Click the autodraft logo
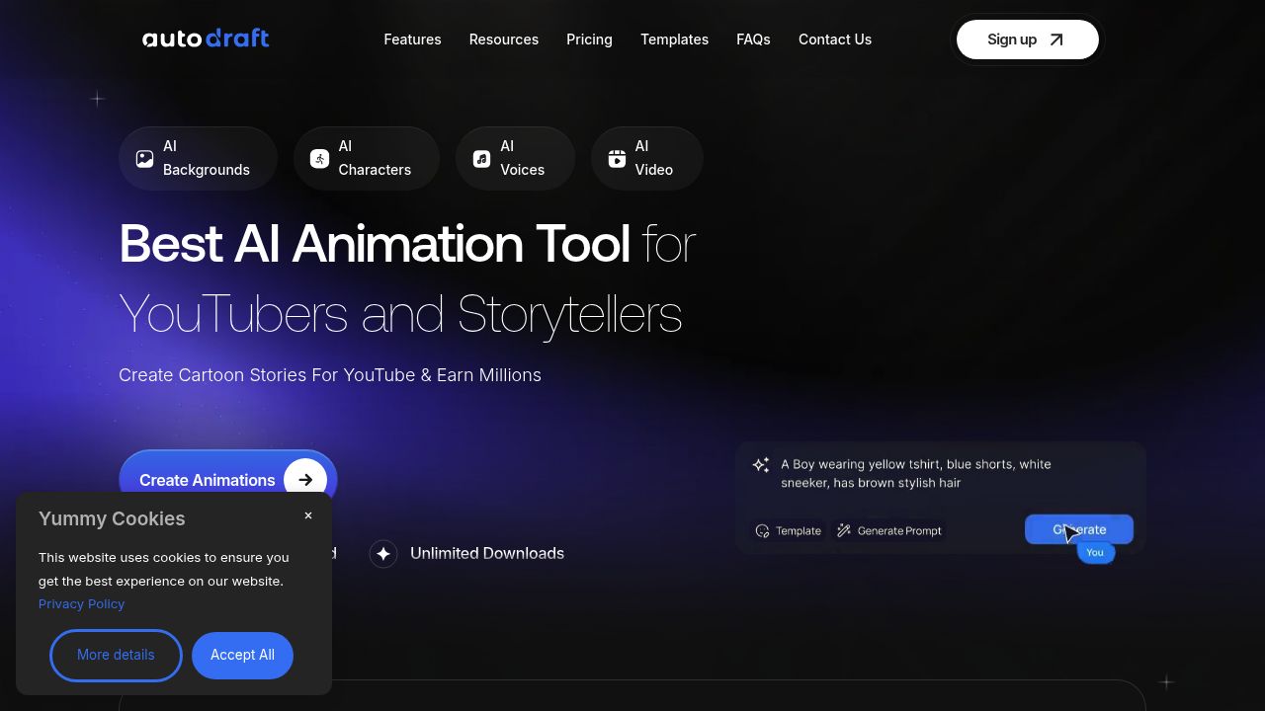Image resolution: width=1265 pixels, height=711 pixels. click(x=206, y=39)
